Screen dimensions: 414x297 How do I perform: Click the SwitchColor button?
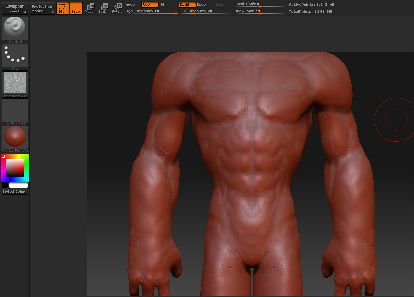pos(15,192)
